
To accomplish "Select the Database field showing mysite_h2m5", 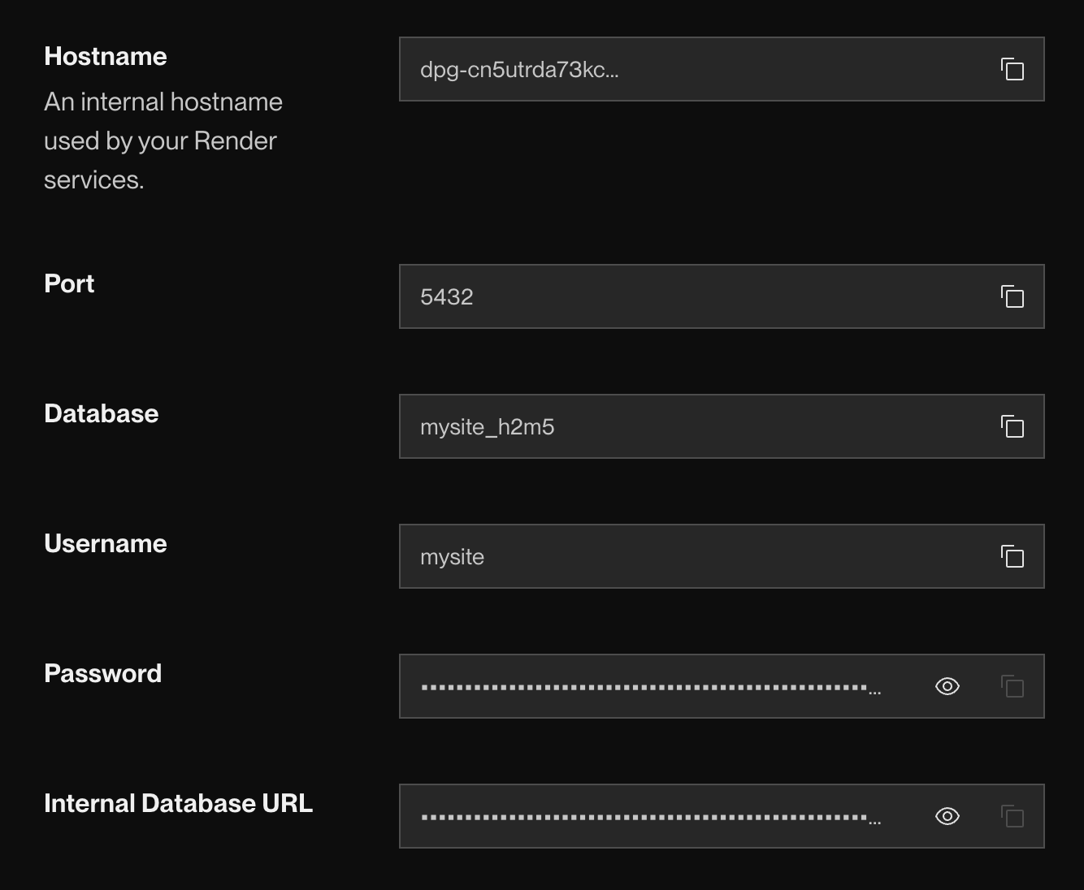I will (x=650, y=426).
